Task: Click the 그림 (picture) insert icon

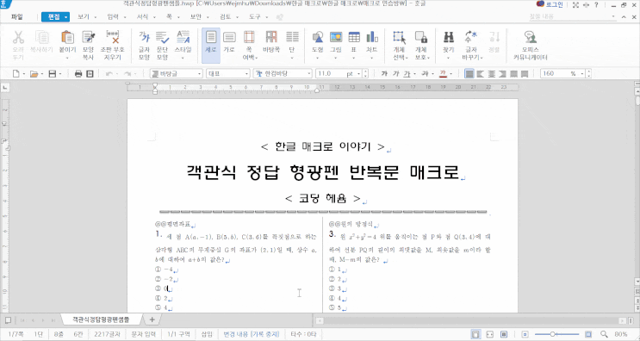Action: click(336, 38)
